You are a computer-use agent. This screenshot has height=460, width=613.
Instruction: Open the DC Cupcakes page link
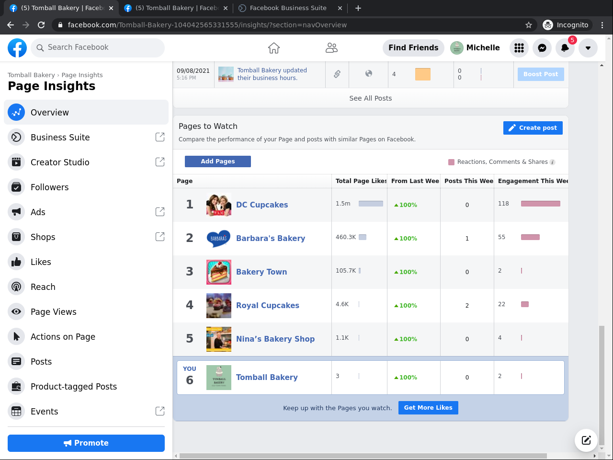click(x=262, y=205)
